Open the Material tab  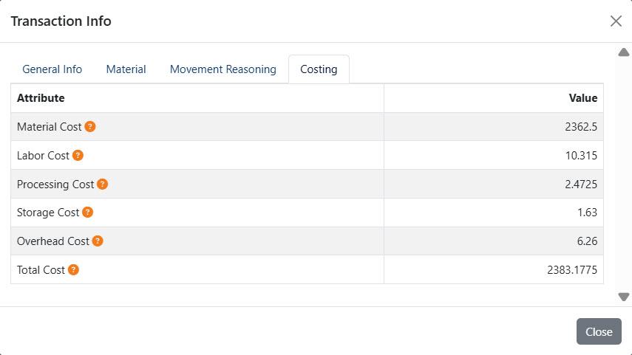click(x=126, y=69)
